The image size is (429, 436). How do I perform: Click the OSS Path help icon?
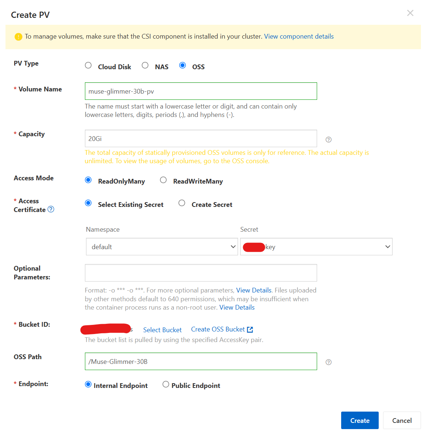point(328,362)
